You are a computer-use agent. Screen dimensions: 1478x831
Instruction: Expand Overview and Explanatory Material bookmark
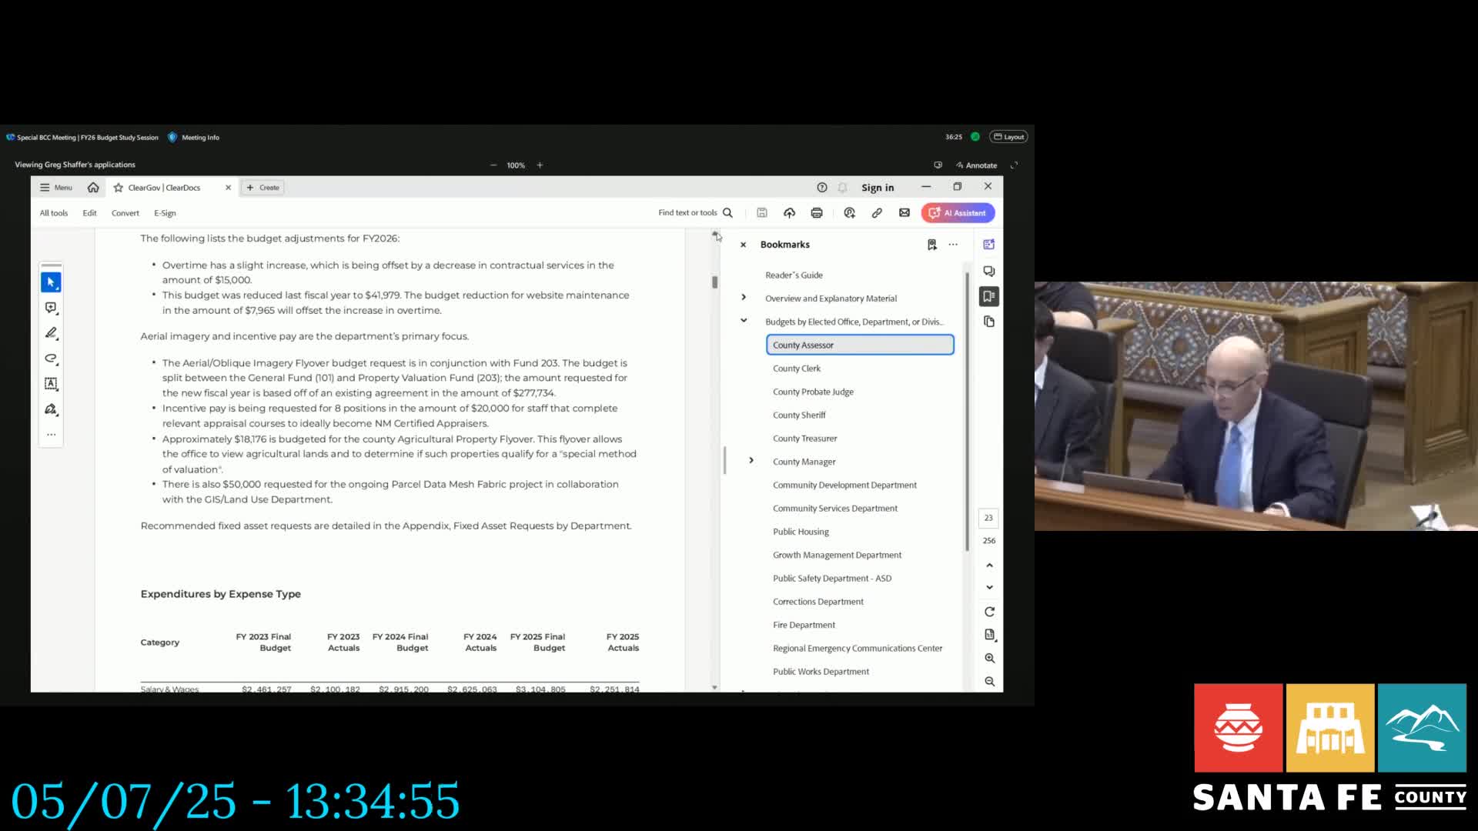coord(744,298)
